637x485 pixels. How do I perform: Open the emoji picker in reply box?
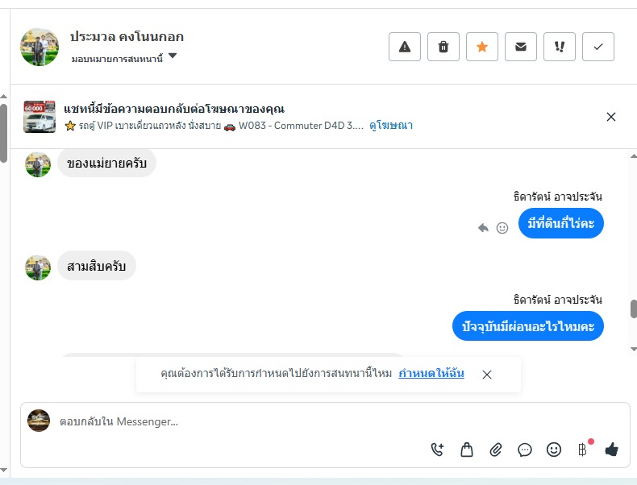[554, 450]
